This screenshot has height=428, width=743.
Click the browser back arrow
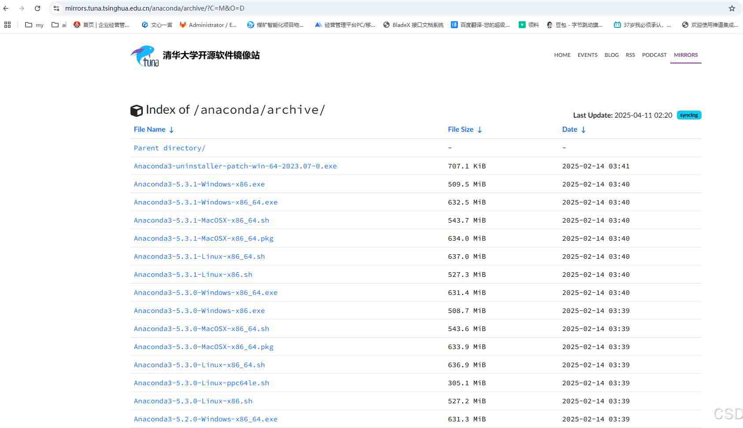(x=6, y=8)
